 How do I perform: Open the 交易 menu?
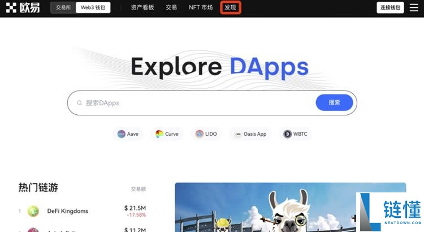coord(171,7)
